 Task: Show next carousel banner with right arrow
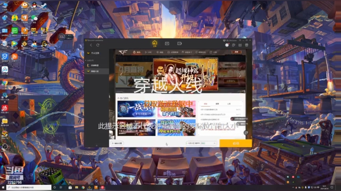(x=240, y=75)
